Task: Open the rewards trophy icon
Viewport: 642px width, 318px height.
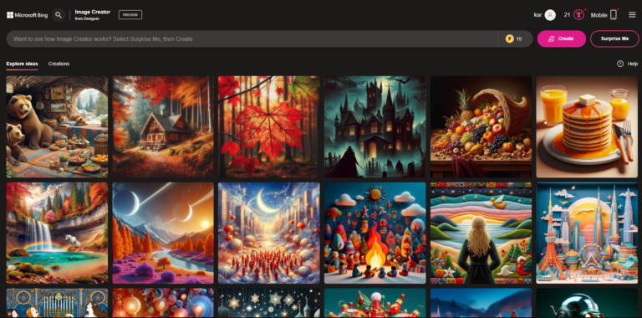Action: (578, 15)
